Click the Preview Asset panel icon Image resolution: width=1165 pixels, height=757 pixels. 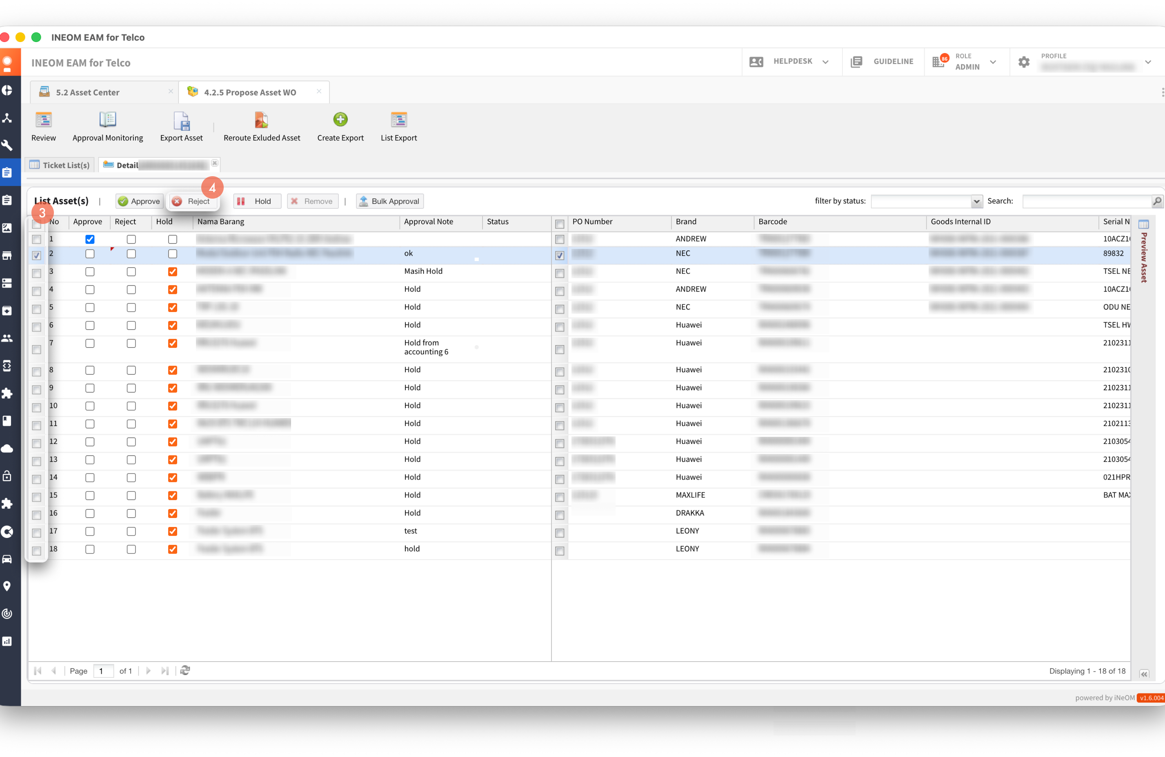point(1143,224)
